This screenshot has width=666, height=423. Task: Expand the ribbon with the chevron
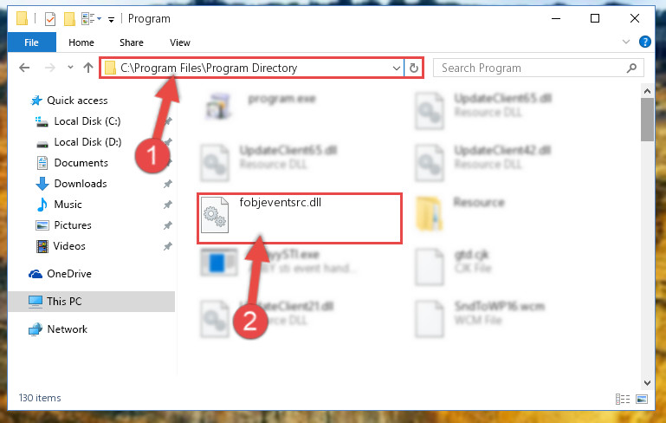[x=625, y=42]
